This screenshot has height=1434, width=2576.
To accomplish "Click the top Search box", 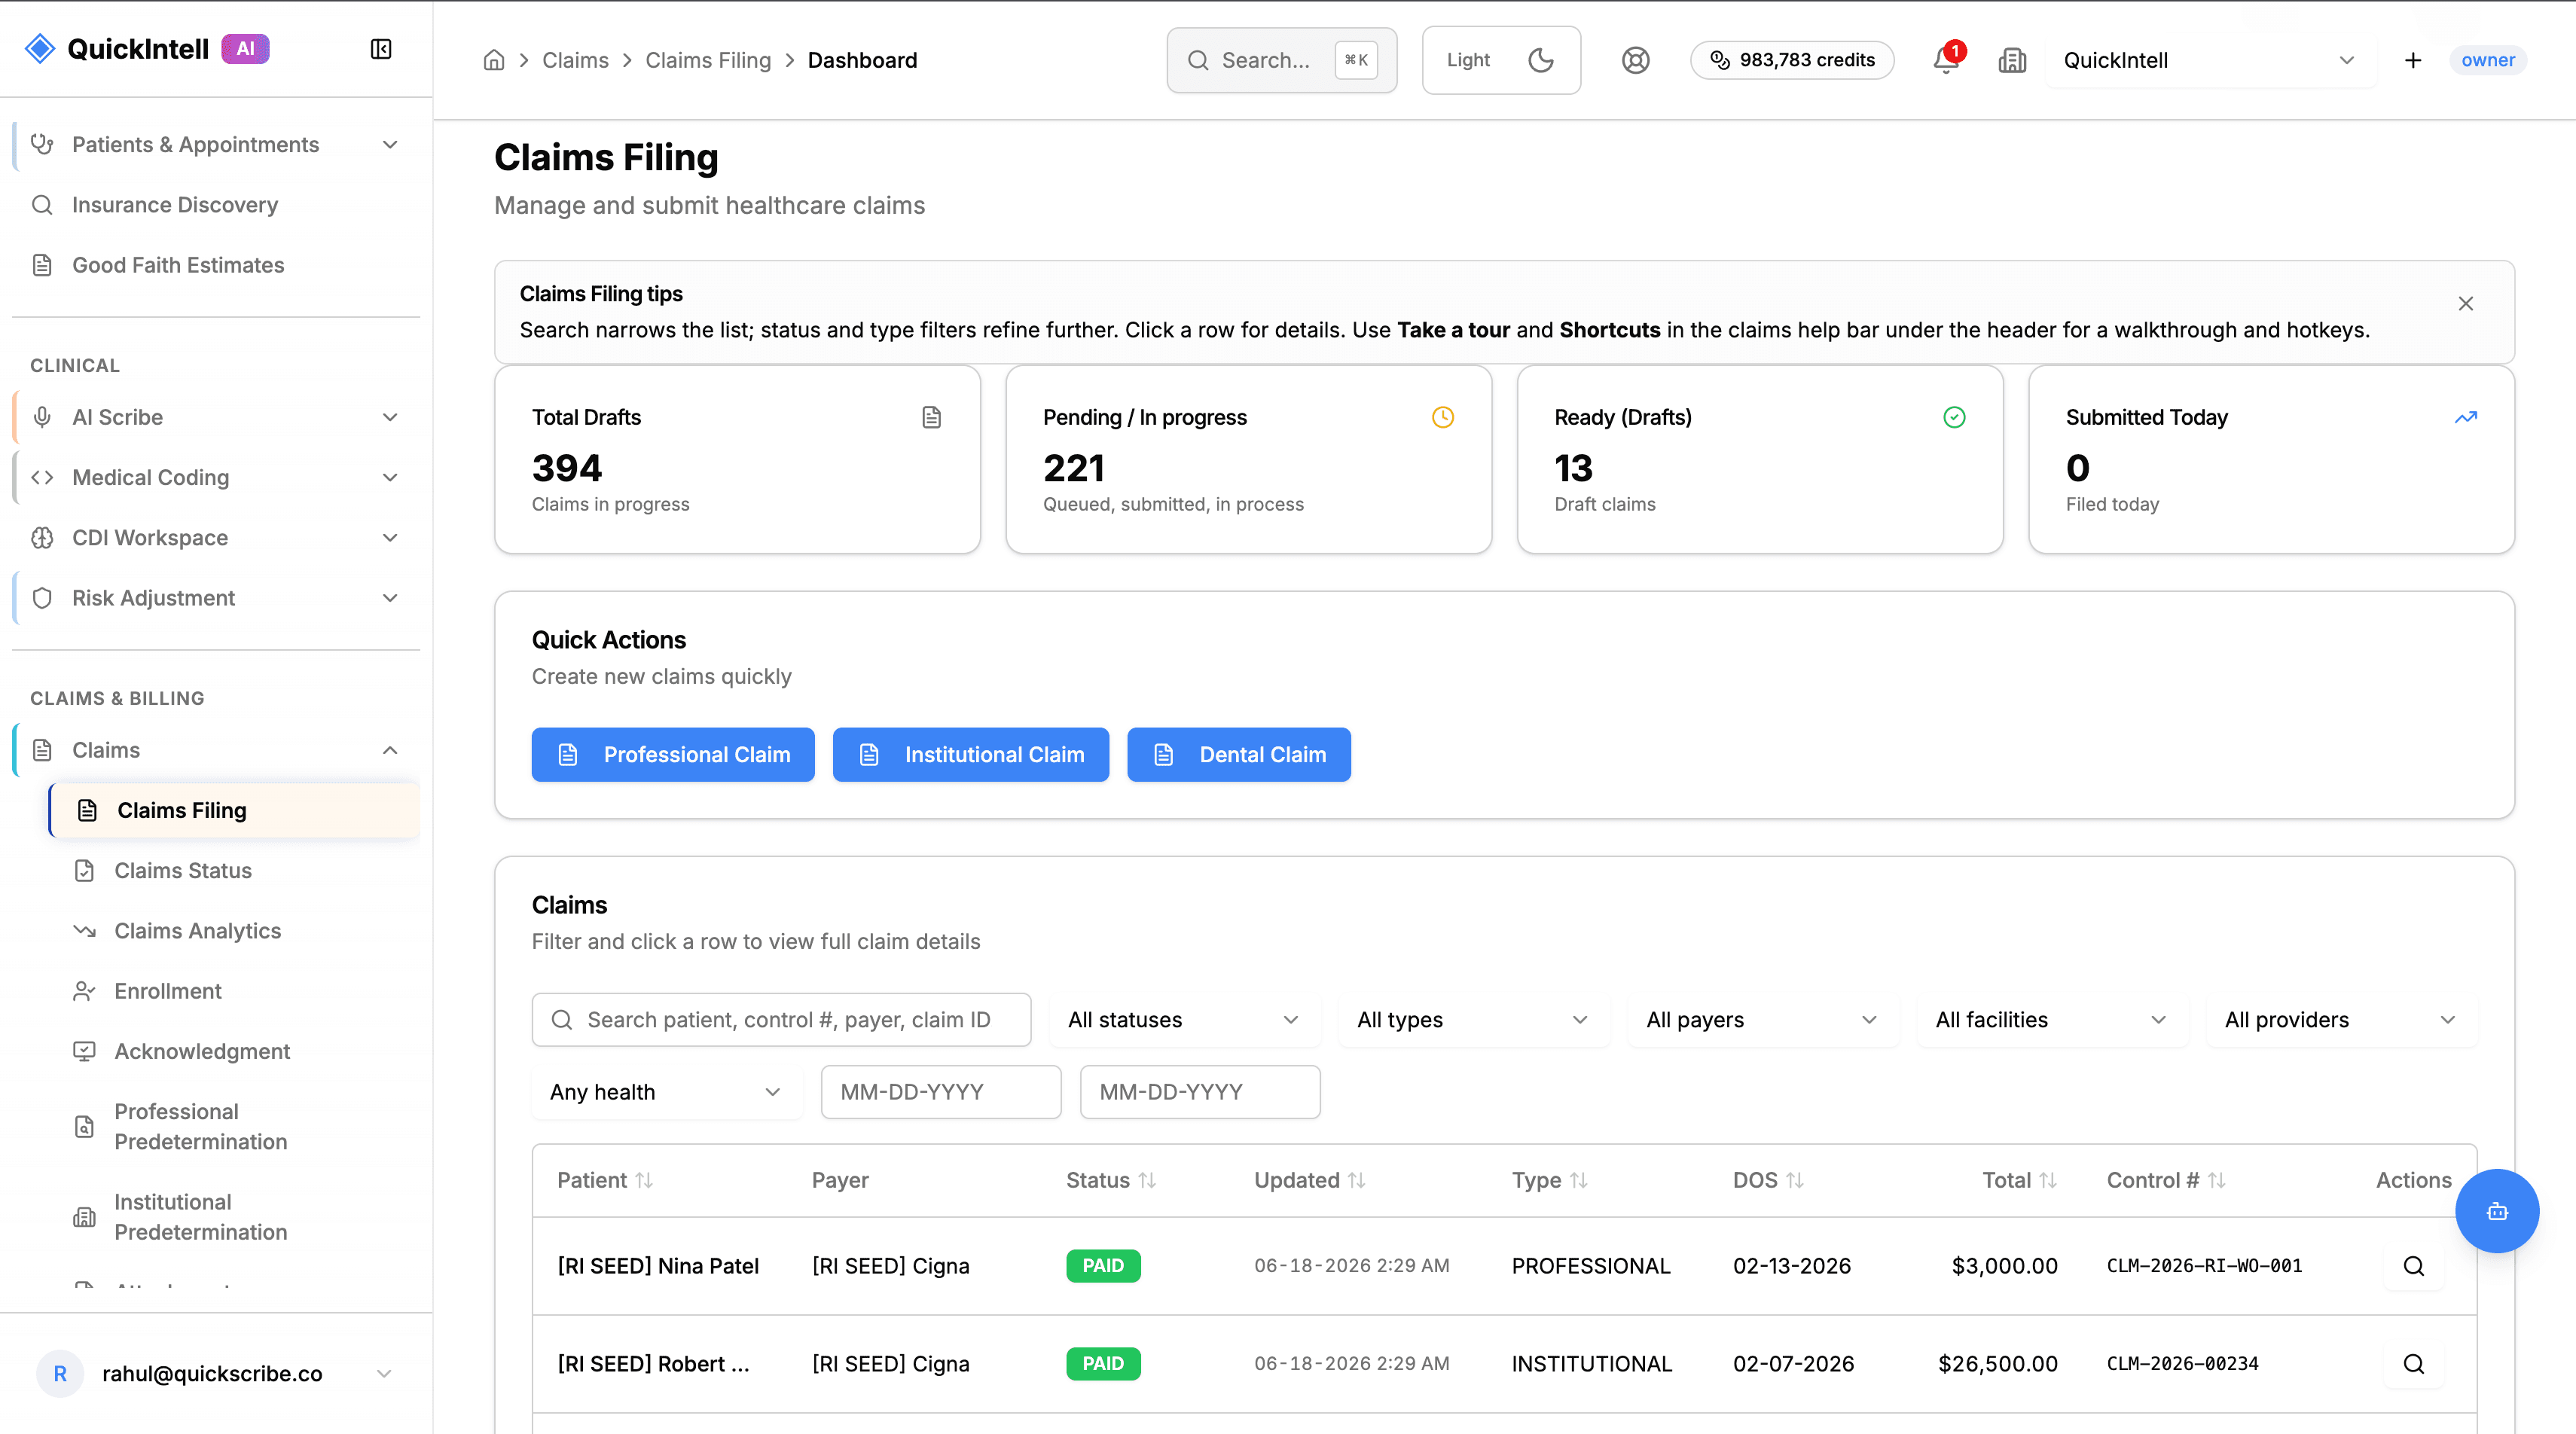I will point(1282,60).
